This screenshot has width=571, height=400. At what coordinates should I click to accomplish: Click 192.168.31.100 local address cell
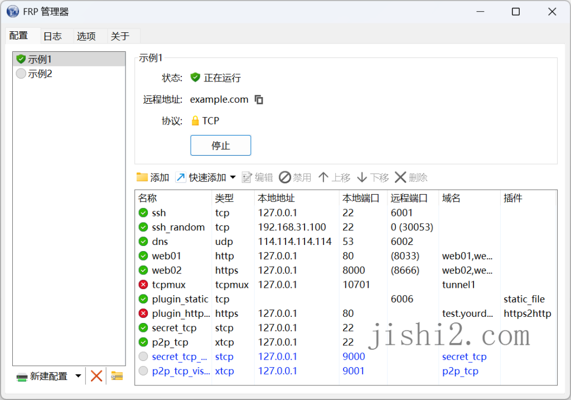pos(292,227)
